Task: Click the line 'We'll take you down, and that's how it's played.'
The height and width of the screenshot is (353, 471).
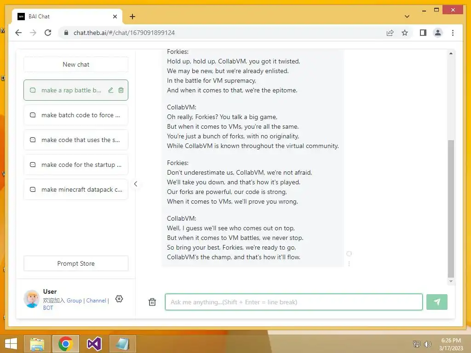Action: (234, 182)
